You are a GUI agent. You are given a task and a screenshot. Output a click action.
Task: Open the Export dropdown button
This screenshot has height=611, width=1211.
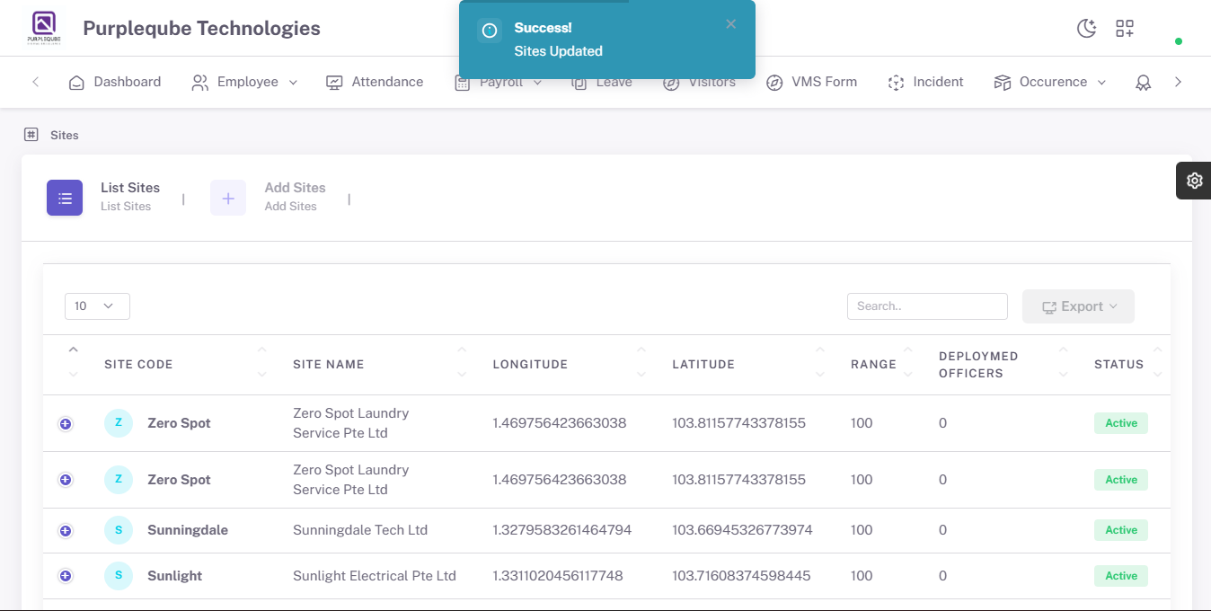point(1078,306)
